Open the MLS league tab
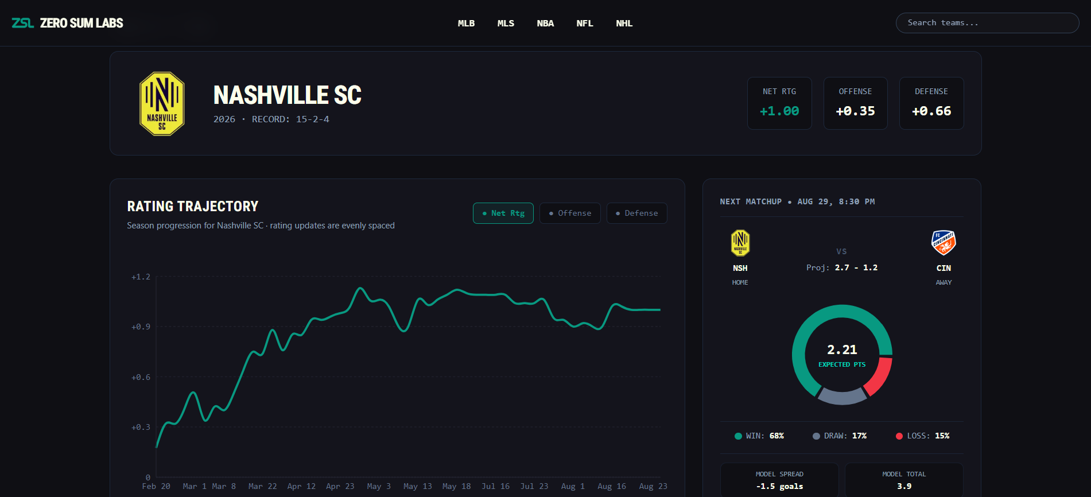Screen dimensions: 1091x497 coord(506,24)
